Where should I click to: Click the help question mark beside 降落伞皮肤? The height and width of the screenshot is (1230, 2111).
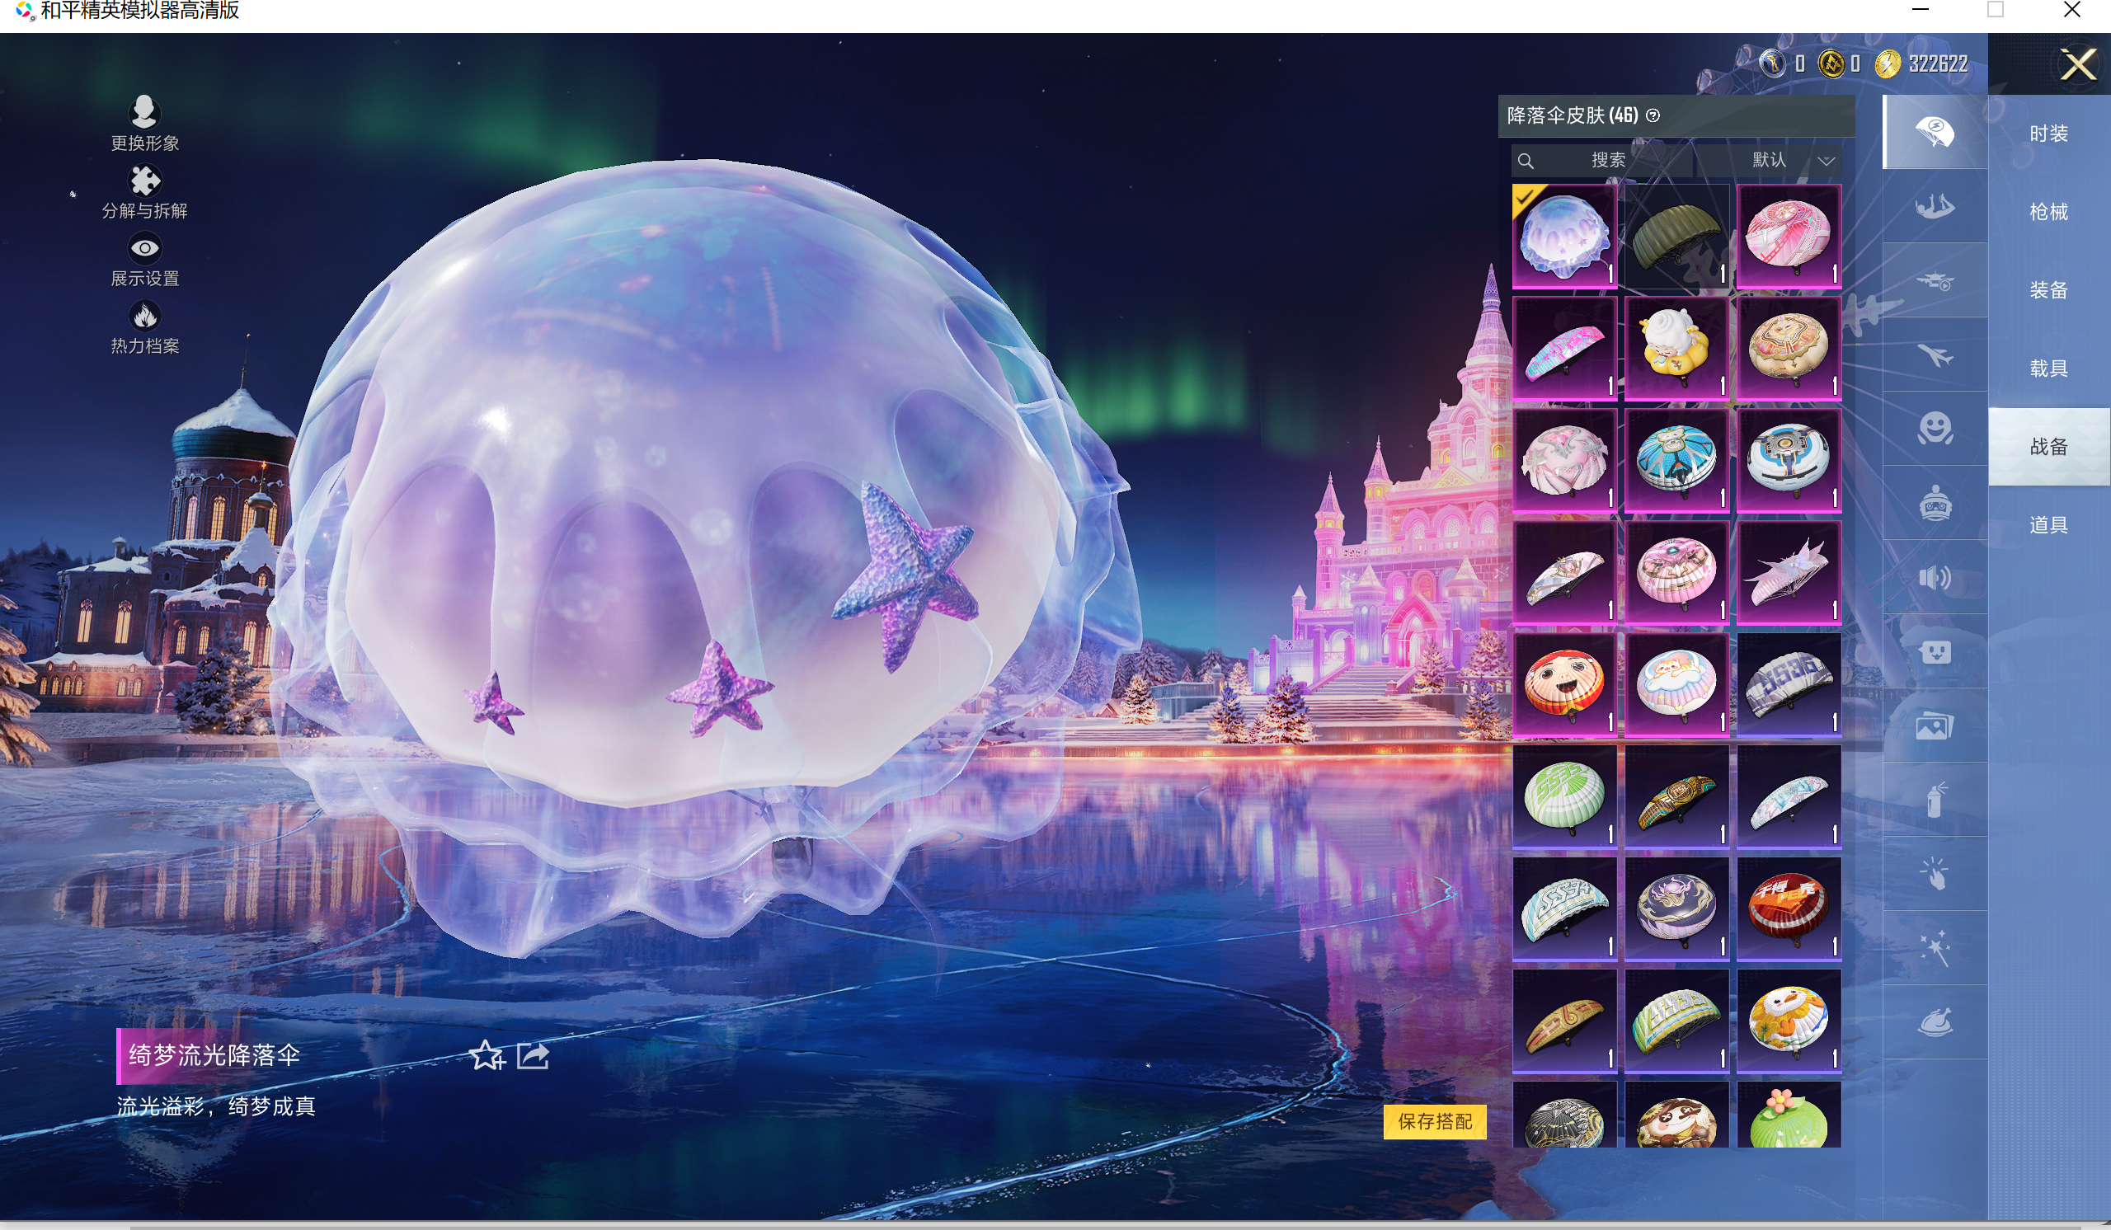coord(1653,115)
